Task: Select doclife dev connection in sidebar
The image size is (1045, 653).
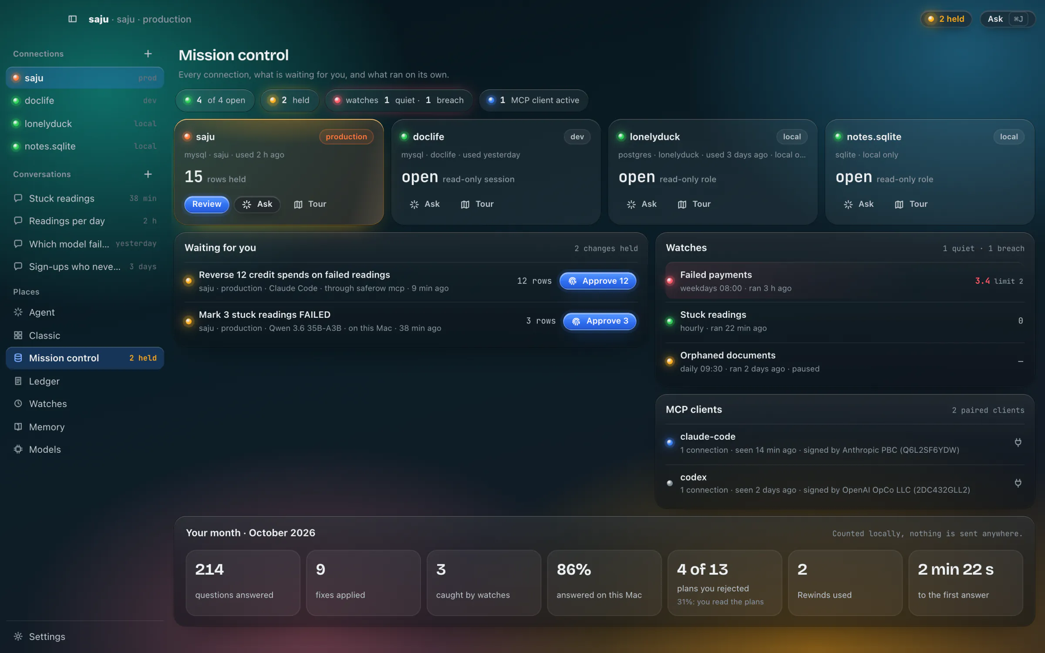Action: (x=85, y=101)
